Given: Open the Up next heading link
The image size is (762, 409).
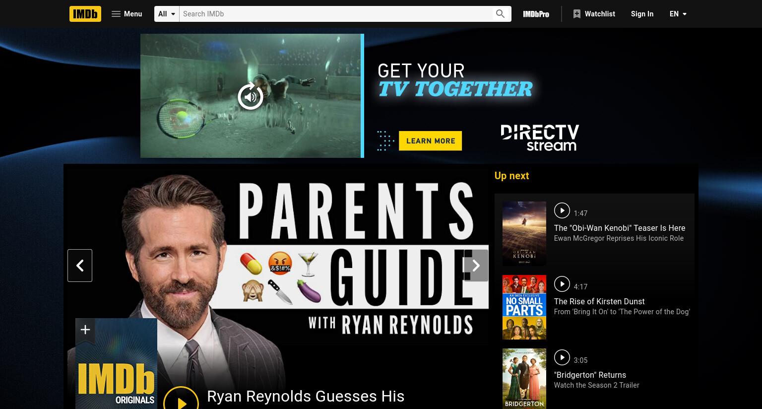Looking at the screenshot, I should coord(512,176).
